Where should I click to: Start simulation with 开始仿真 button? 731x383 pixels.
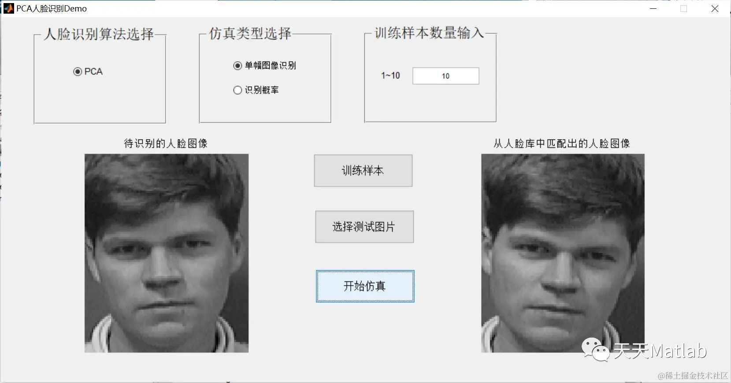click(x=365, y=286)
